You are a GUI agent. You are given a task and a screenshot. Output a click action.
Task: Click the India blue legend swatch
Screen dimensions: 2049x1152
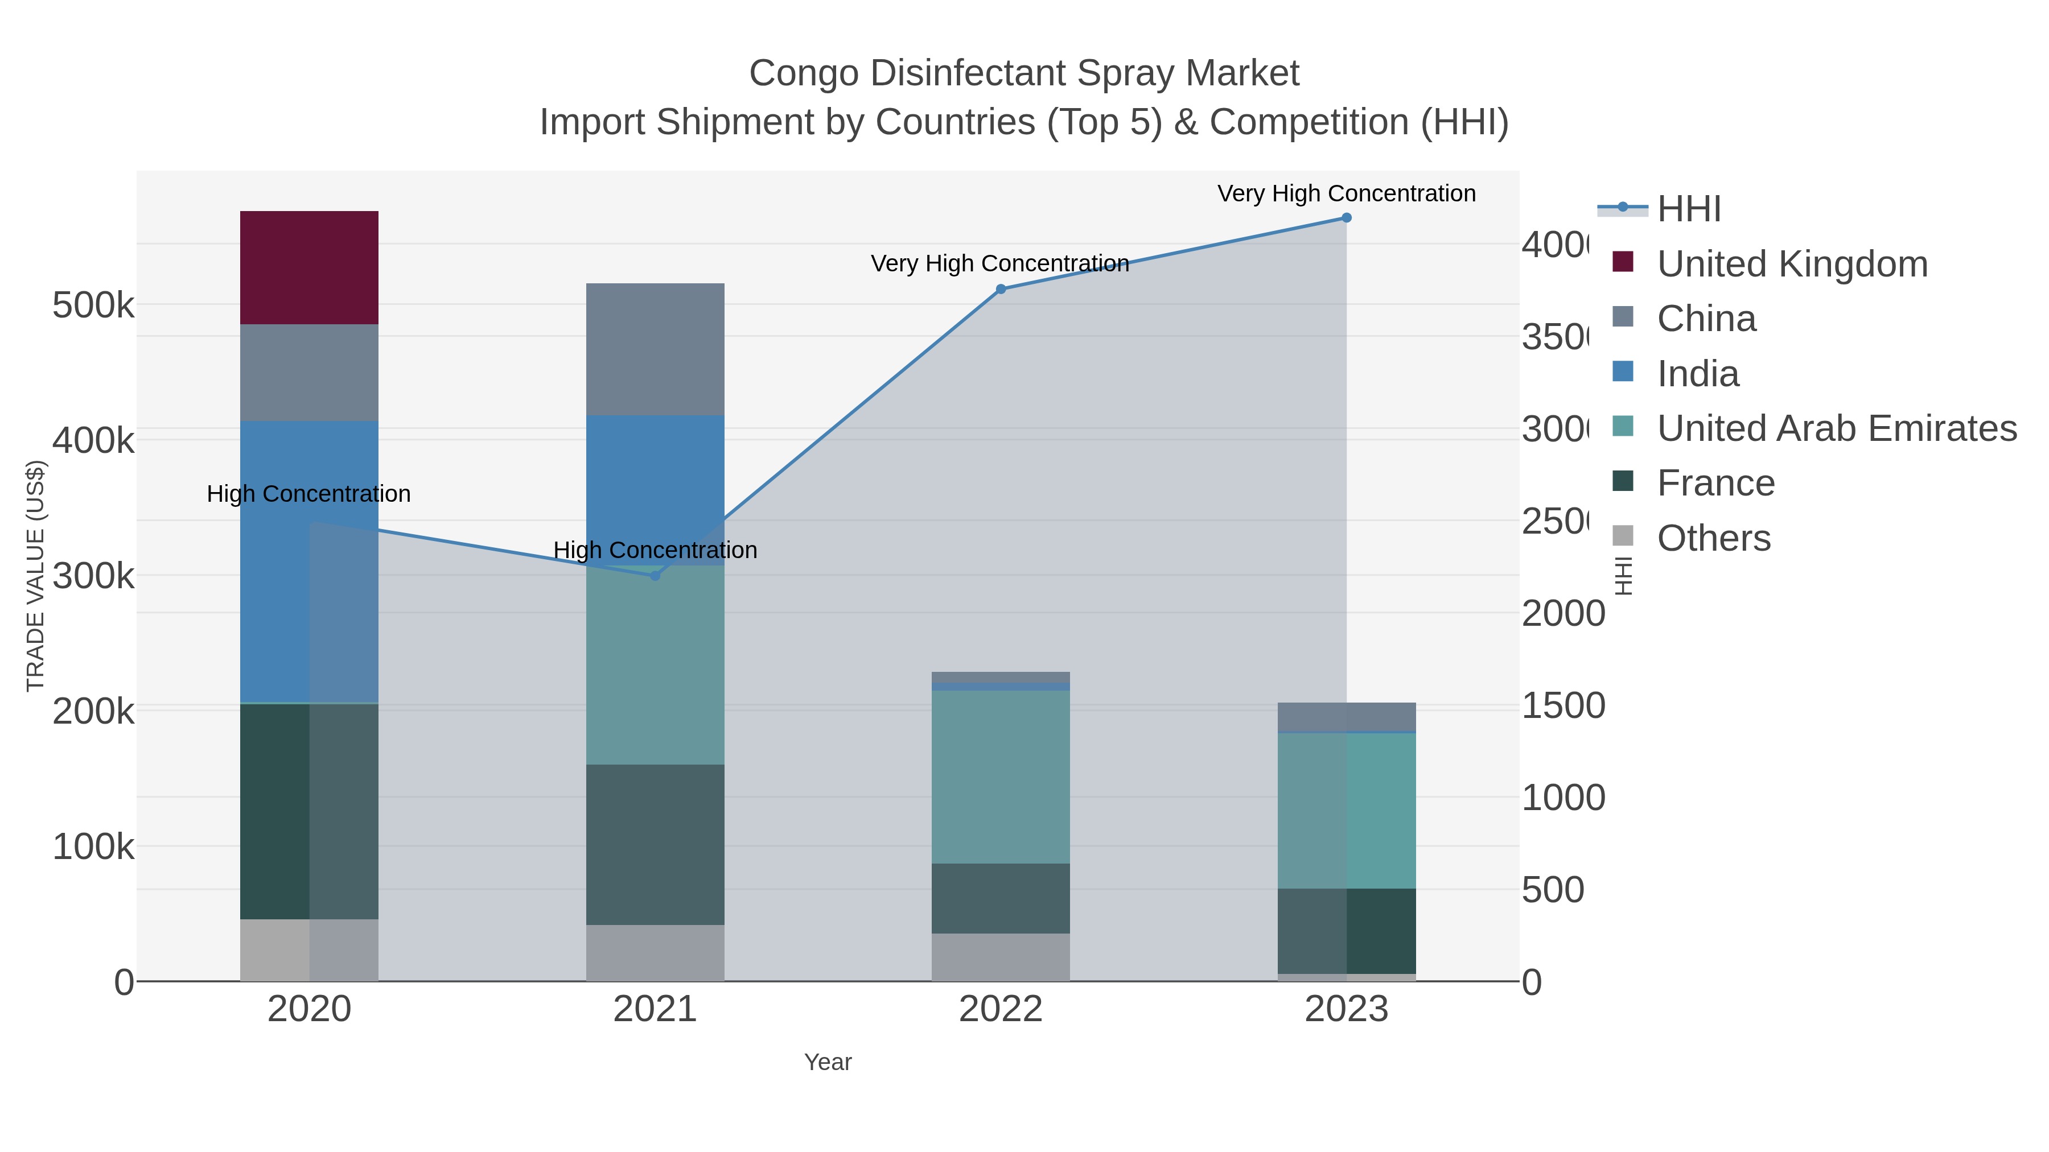pos(1623,371)
